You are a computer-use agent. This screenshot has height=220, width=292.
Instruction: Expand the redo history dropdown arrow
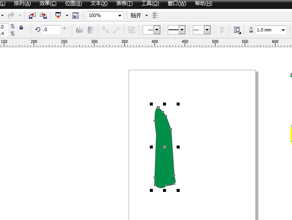pos(20,15)
